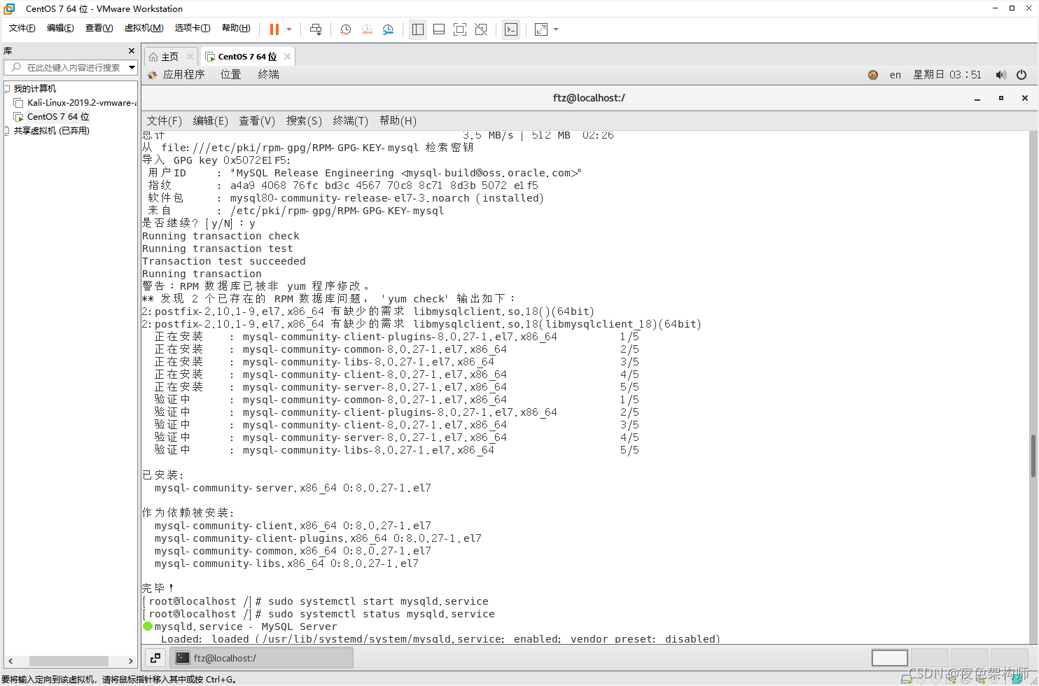The width and height of the screenshot is (1039, 686).
Task: Toggle the thumbnail bar view
Action: point(439,29)
